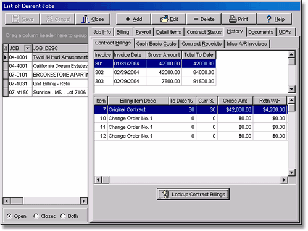Select billing item 12 Change Order row
The image size is (308, 231).
click(x=191, y=136)
